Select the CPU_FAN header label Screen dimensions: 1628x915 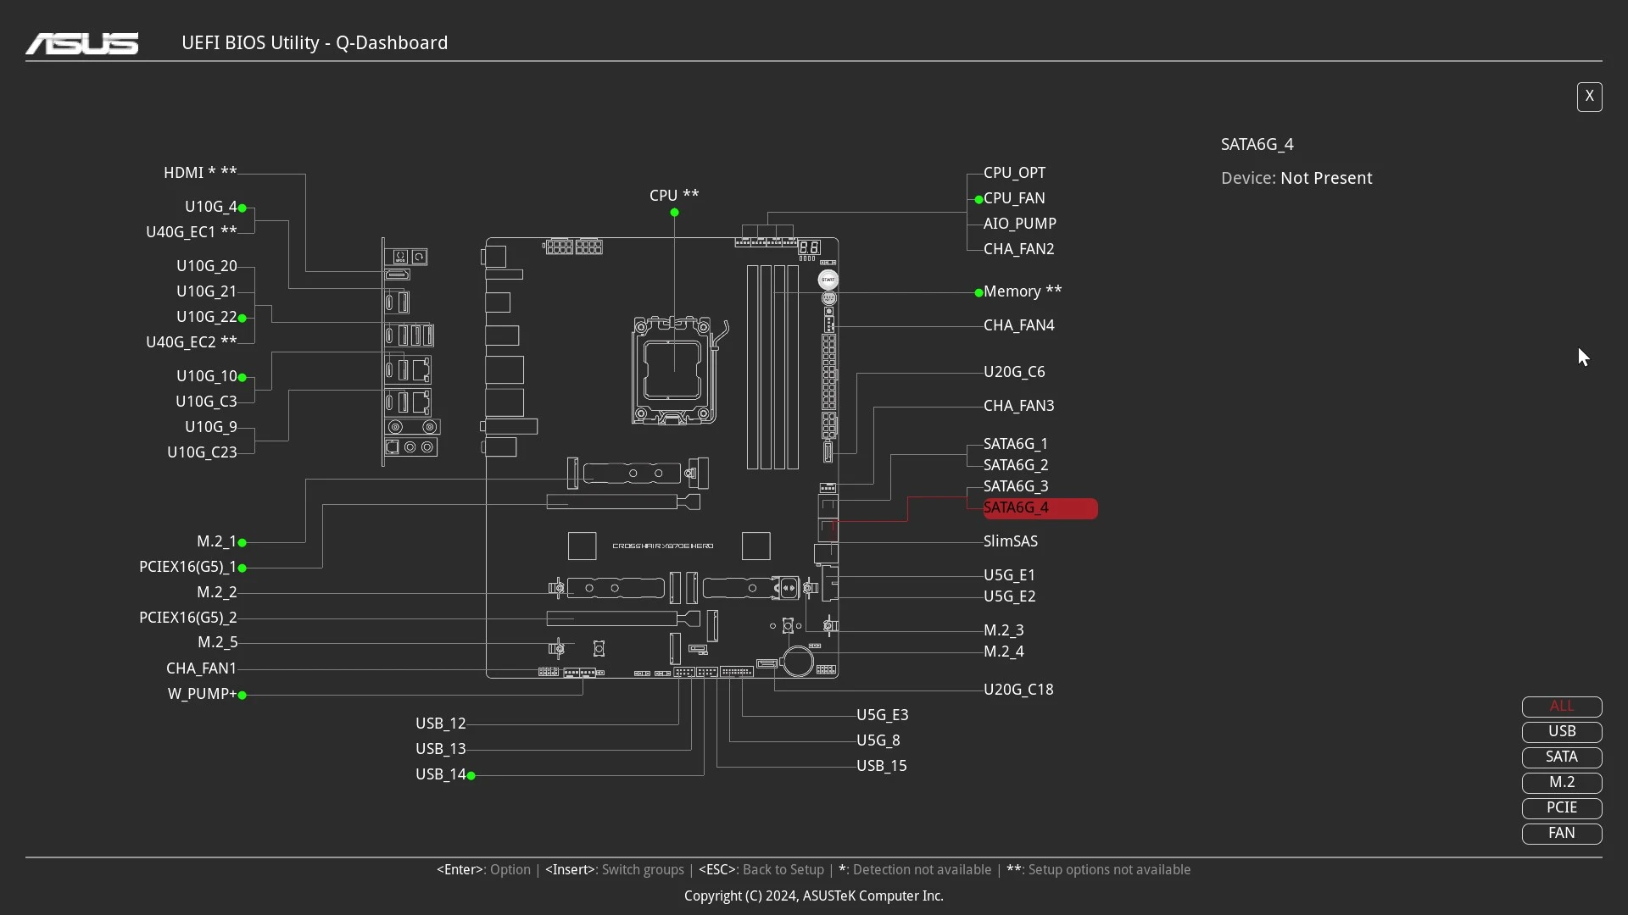pyautogui.click(x=1014, y=198)
